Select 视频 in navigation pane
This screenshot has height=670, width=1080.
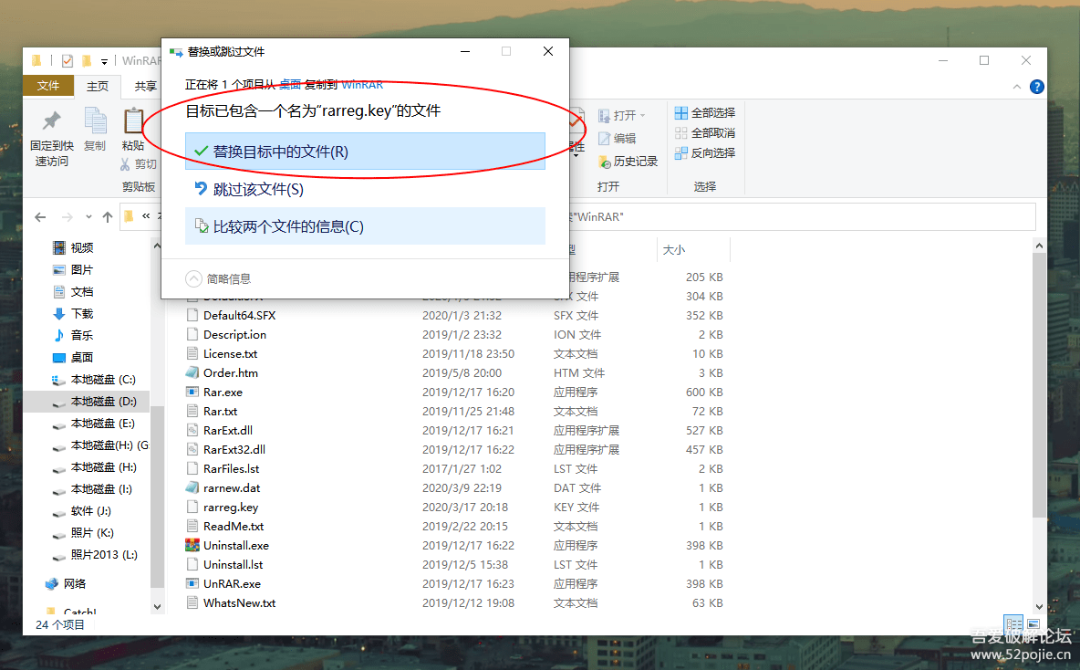point(82,247)
